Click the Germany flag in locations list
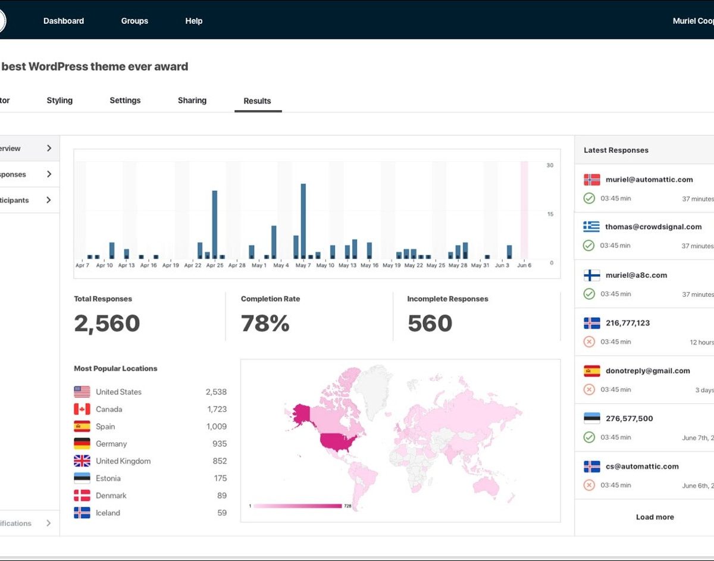This screenshot has width=714, height=561. pyautogui.click(x=82, y=443)
